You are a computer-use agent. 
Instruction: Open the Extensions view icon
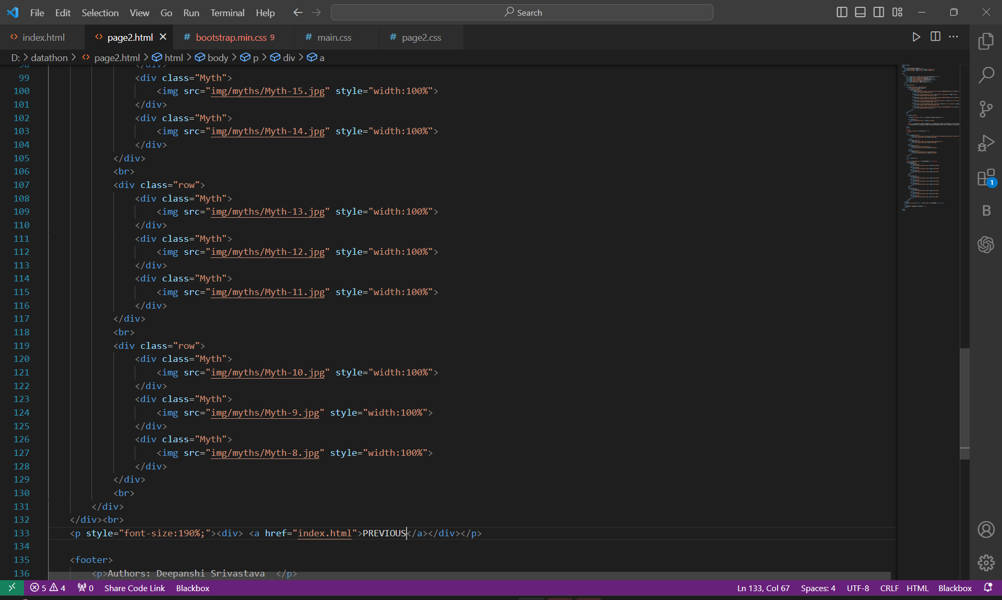(986, 178)
